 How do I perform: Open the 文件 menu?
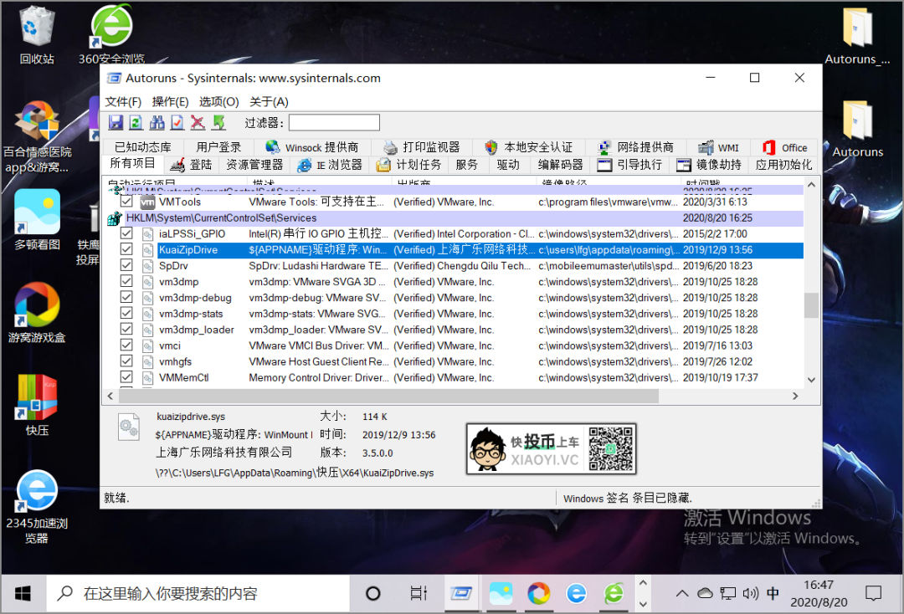pyautogui.click(x=124, y=101)
